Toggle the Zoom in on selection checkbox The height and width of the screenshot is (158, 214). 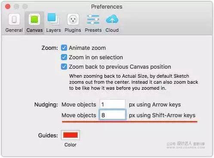pyautogui.click(x=64, y=57)
